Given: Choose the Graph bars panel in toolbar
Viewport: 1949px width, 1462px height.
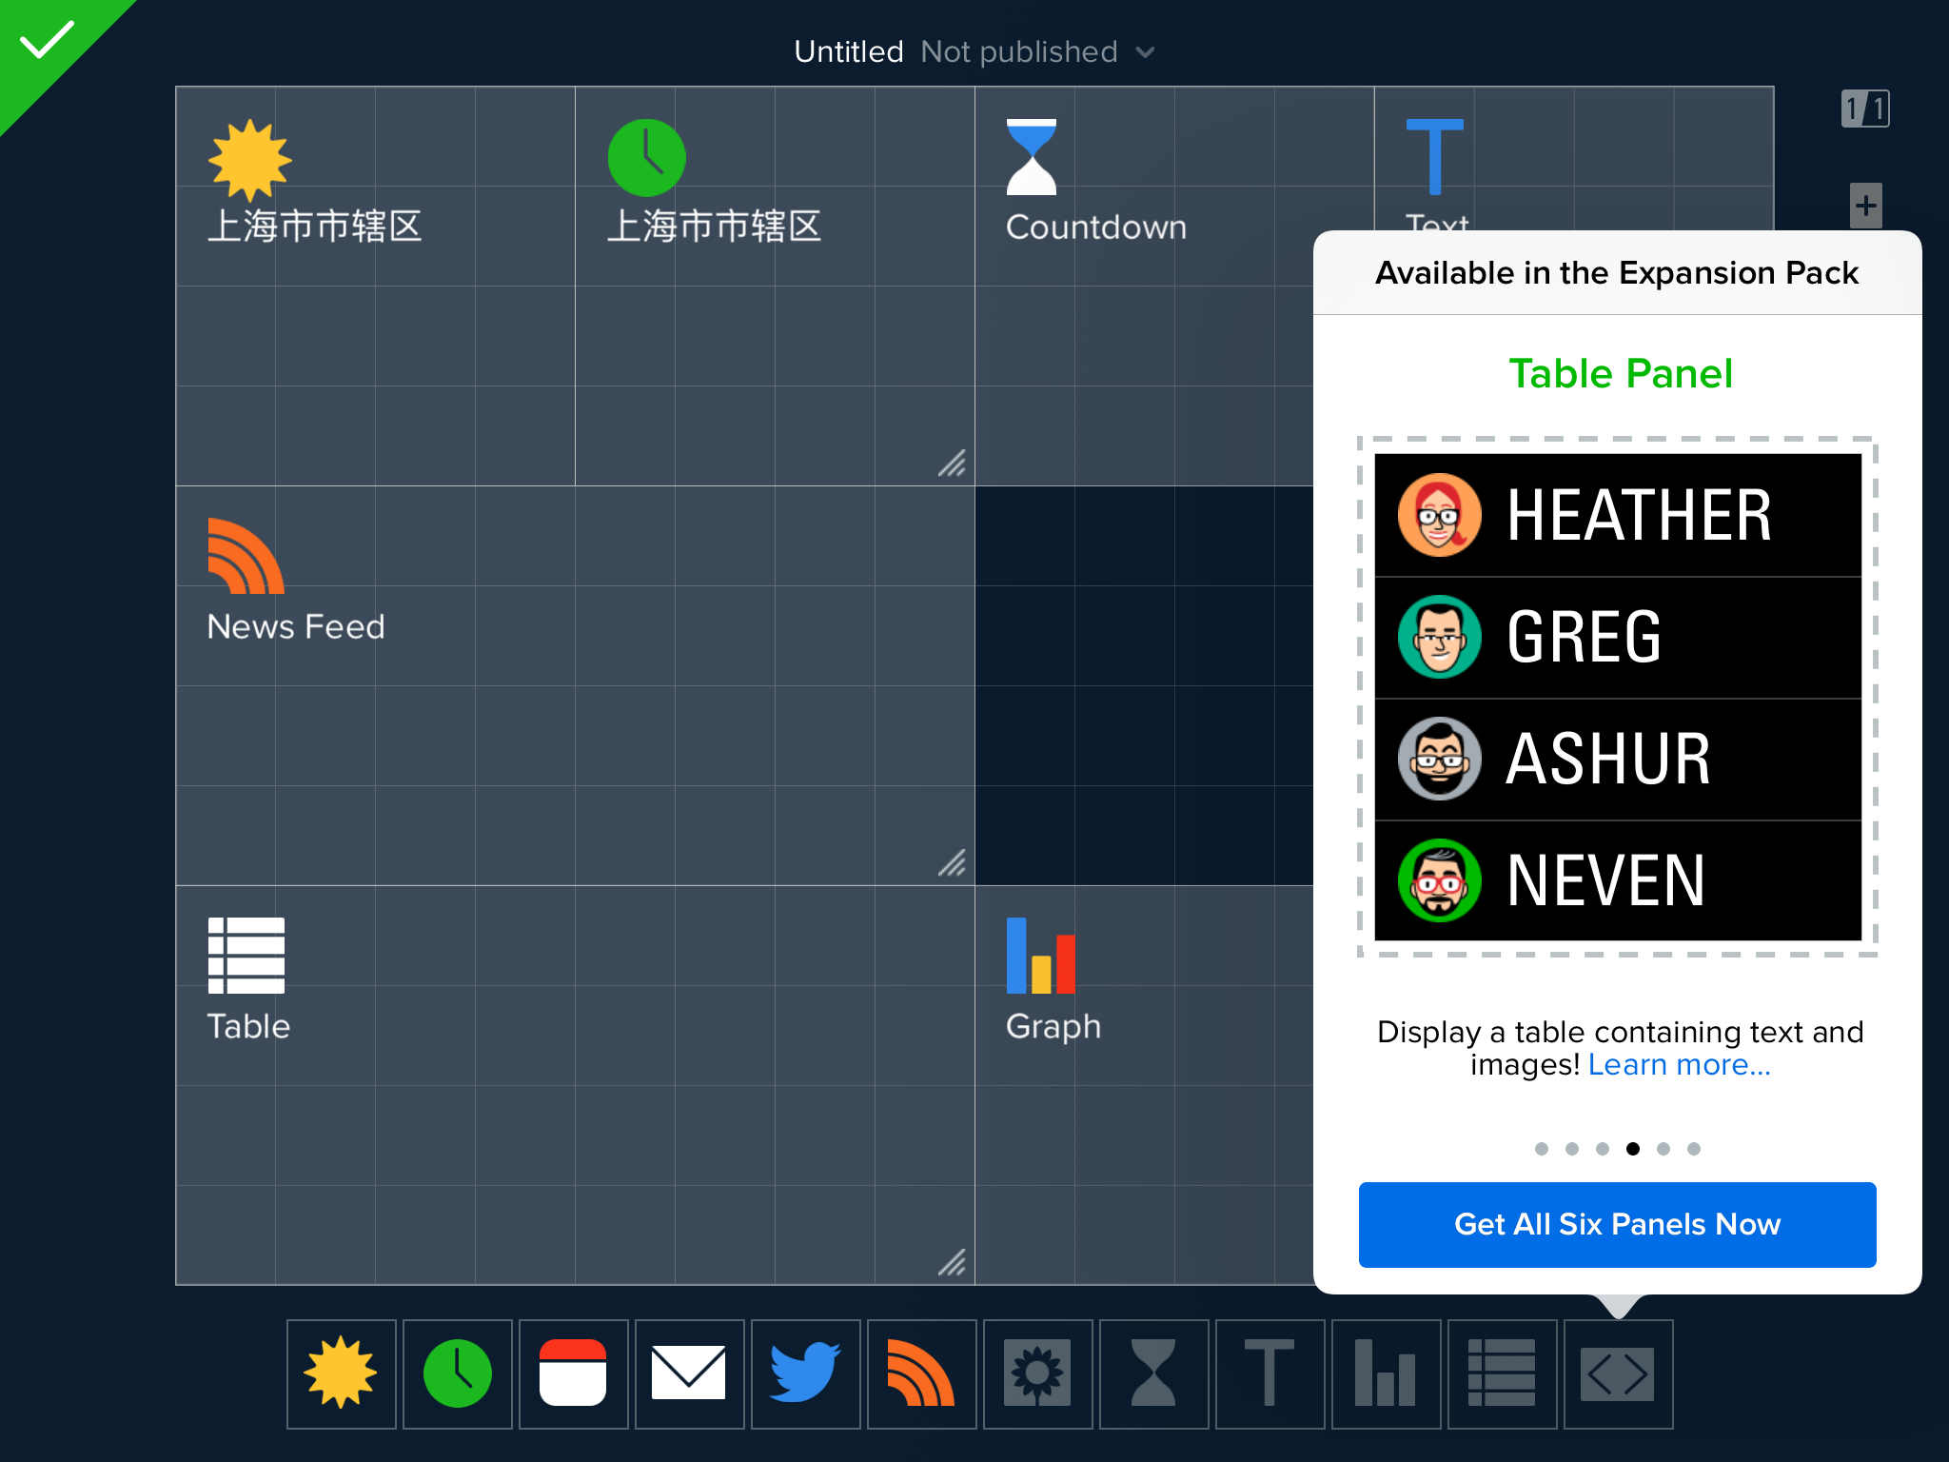Looking at the screenshot, I should 1386,1373.
